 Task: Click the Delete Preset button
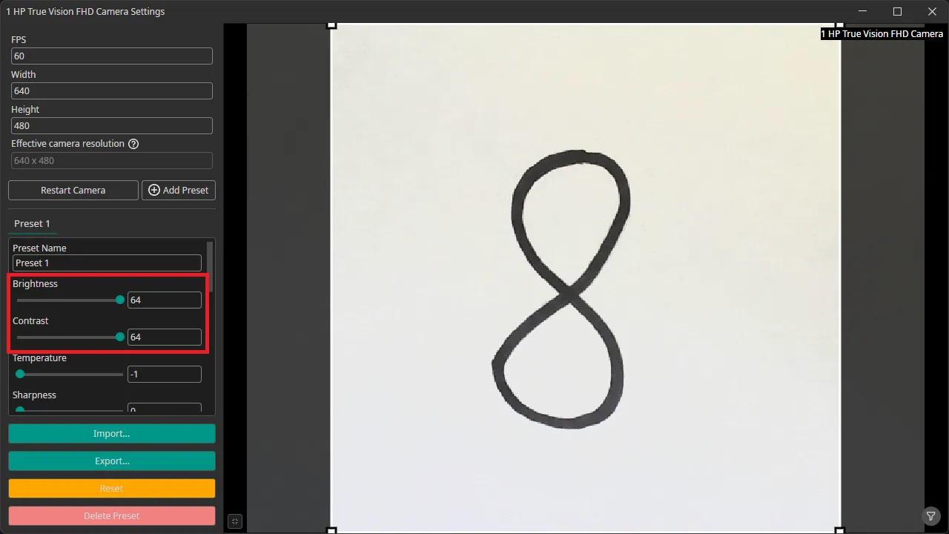click(x=112, y=516)
